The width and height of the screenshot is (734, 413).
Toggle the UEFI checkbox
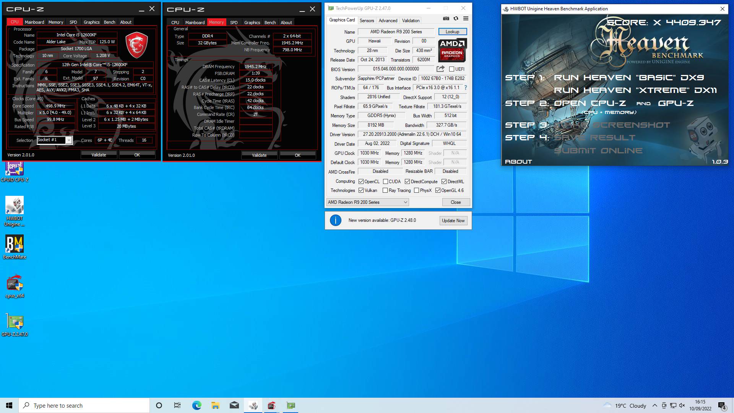tap(451, 69)
